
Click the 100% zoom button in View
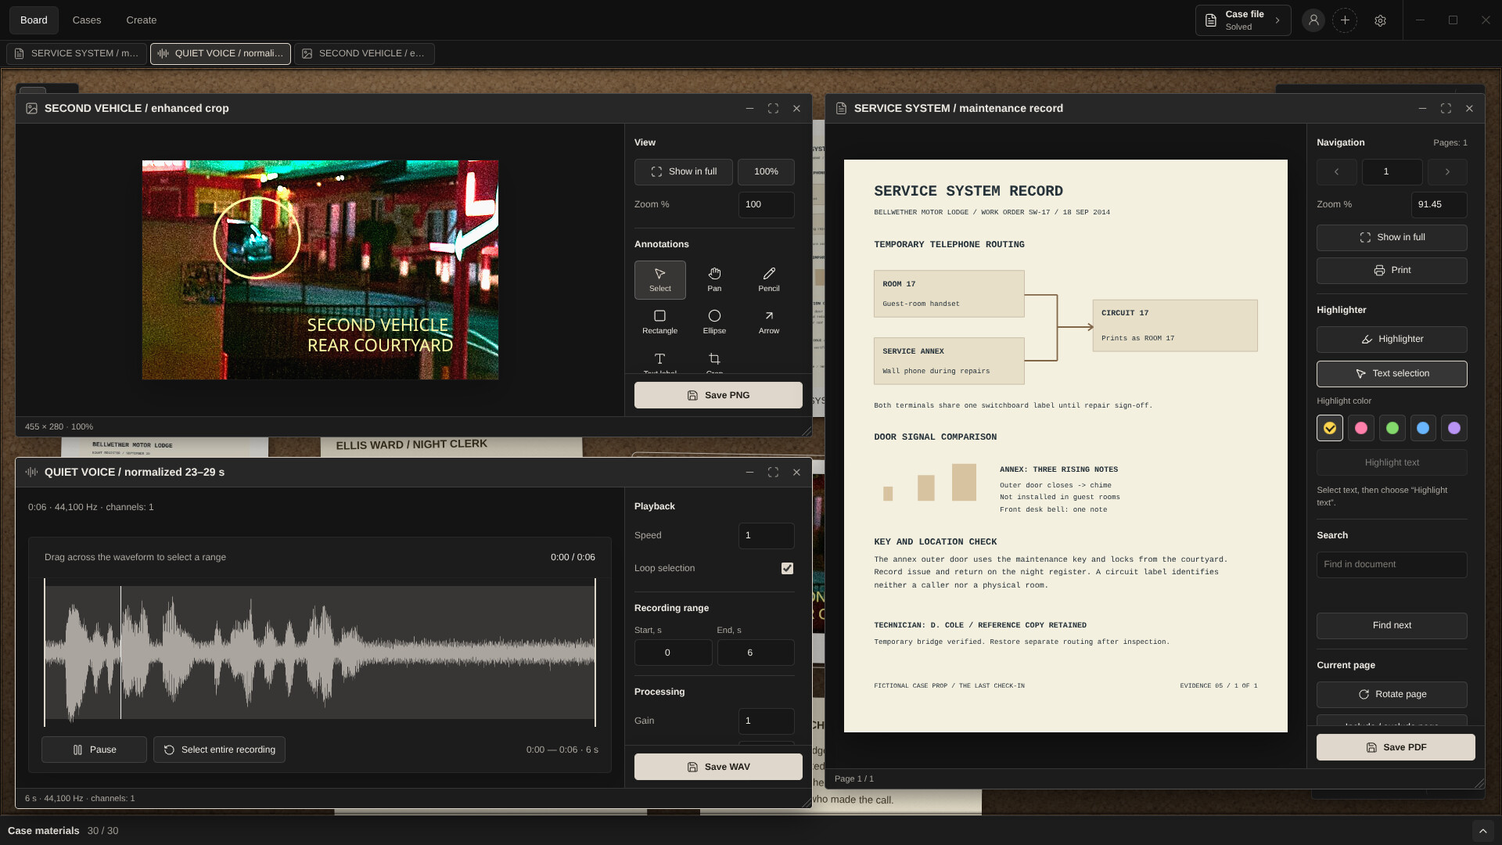(x=766, y=172)
